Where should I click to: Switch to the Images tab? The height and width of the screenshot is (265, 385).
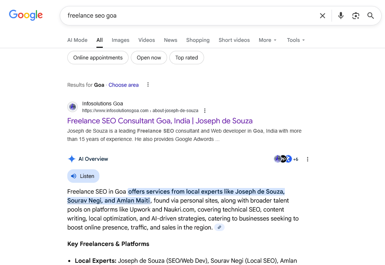tap(120, 40)
